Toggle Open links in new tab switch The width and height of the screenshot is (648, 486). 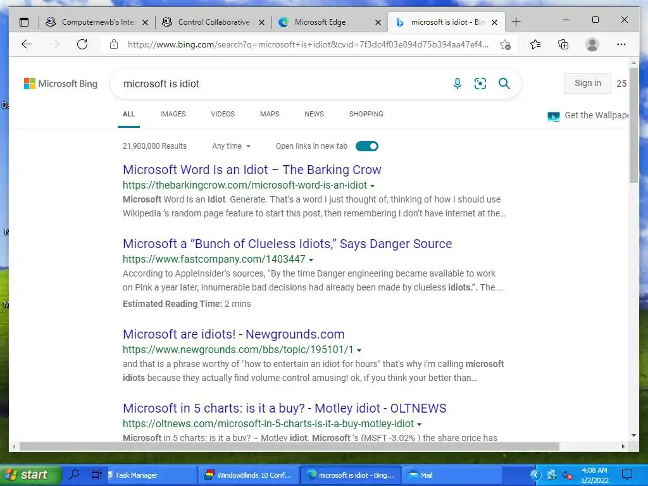pos(367,146)
